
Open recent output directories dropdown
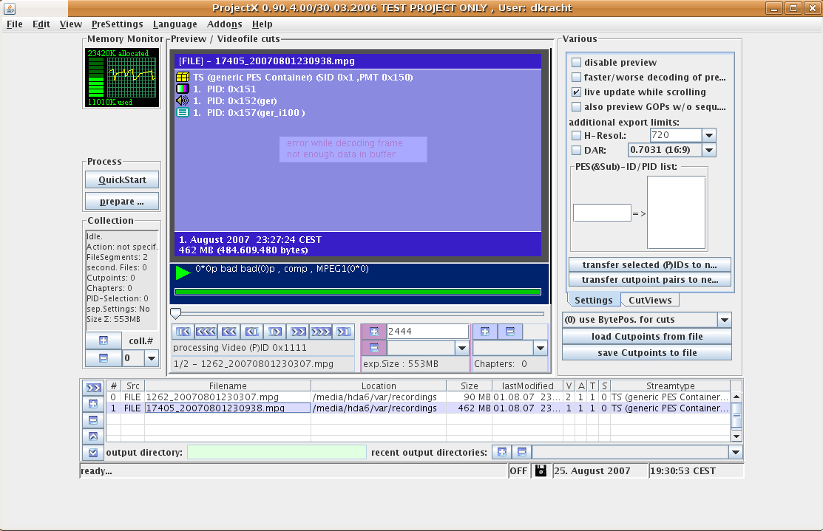coord(735,452)
